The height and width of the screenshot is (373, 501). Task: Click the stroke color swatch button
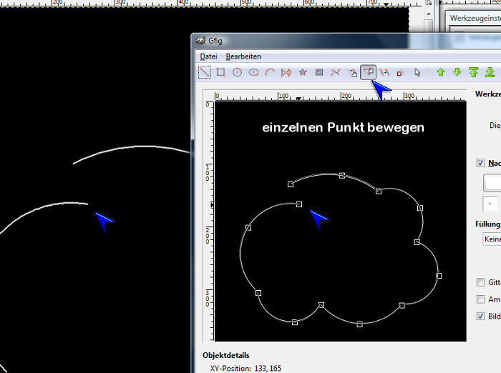tap(492, 184)
